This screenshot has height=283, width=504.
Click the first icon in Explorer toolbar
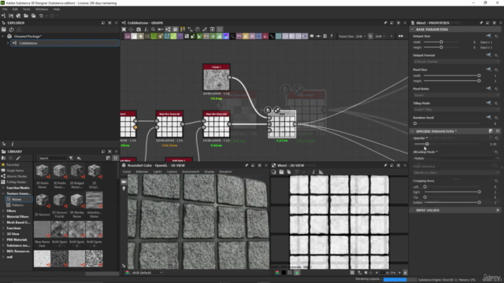(x=4, y=29)
